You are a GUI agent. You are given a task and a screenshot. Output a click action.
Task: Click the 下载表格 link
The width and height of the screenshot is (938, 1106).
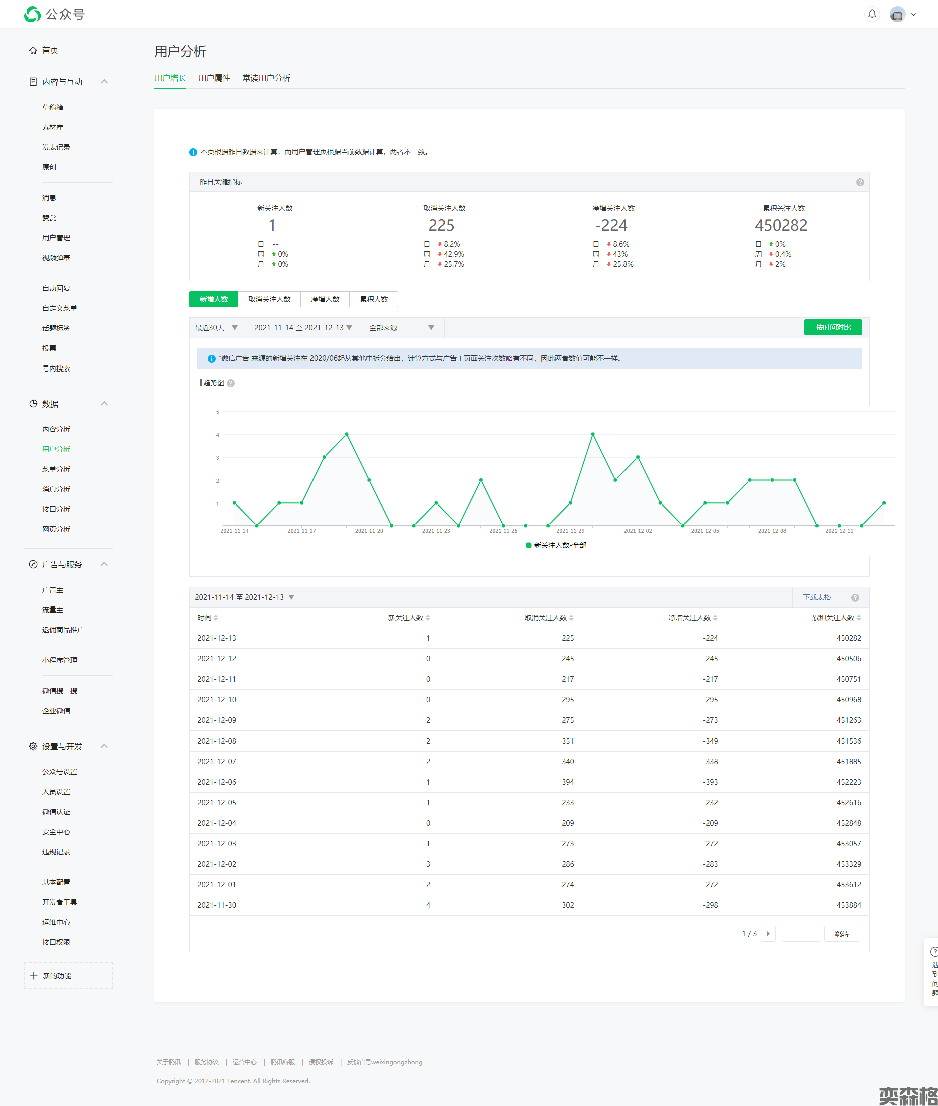(x=816, y=597)
